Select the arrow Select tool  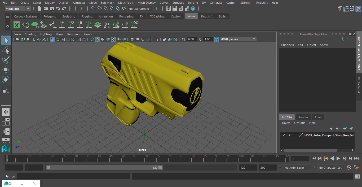click(6, 40)
